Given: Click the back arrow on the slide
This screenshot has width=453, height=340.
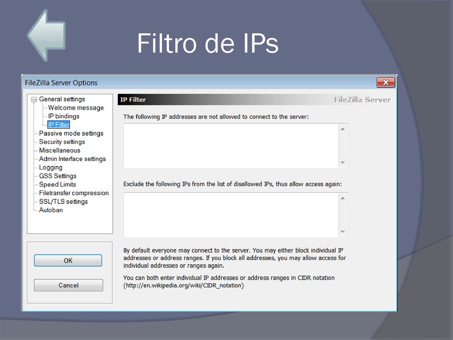Looking at the screenshot, I should (46, 35).
